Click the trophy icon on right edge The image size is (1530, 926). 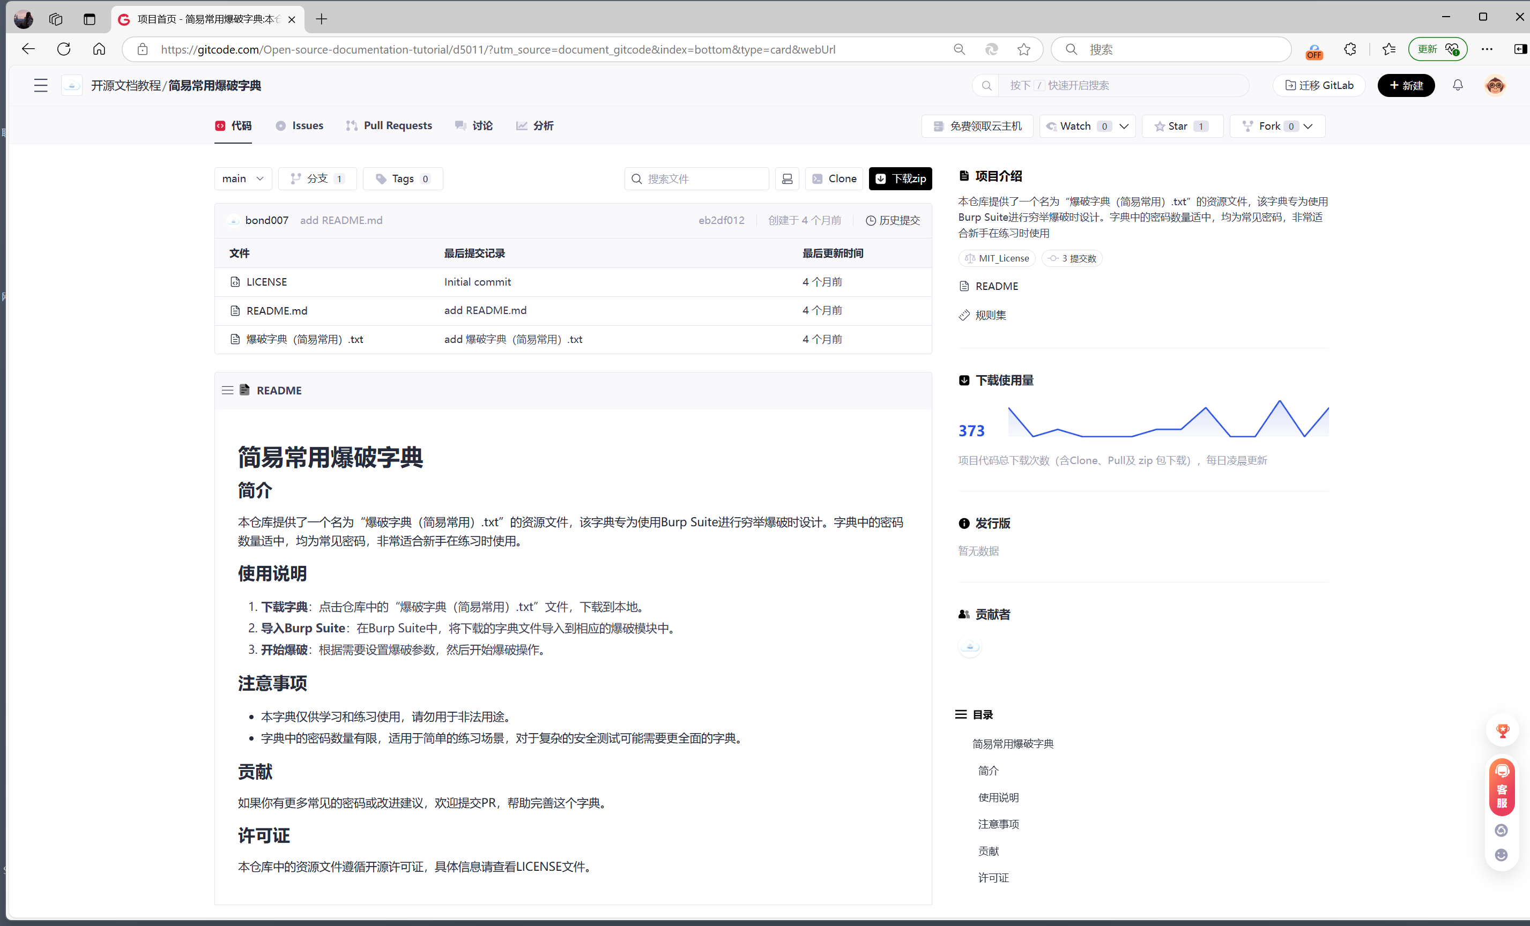[1502, 731]
